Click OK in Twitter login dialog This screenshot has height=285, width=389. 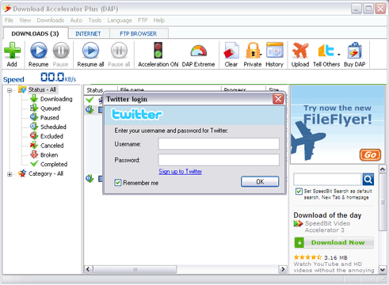pos(260,181)
